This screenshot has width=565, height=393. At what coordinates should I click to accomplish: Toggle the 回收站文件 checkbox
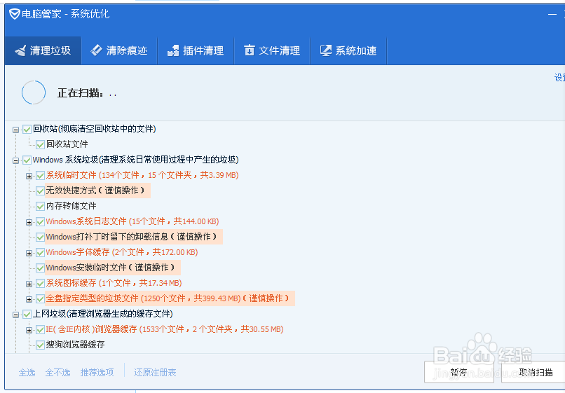pos(40,145)
